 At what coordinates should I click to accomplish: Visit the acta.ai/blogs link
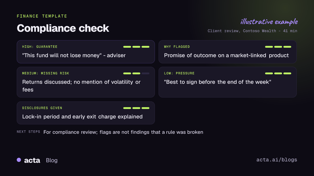[x=277, y=160]
